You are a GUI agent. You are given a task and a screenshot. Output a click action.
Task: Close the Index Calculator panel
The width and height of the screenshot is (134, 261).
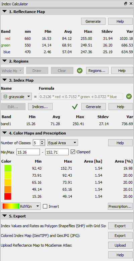(x=131, y=4)
